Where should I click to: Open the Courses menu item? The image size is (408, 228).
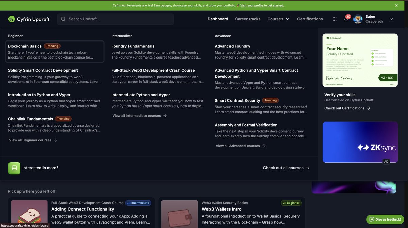point(275,19)
